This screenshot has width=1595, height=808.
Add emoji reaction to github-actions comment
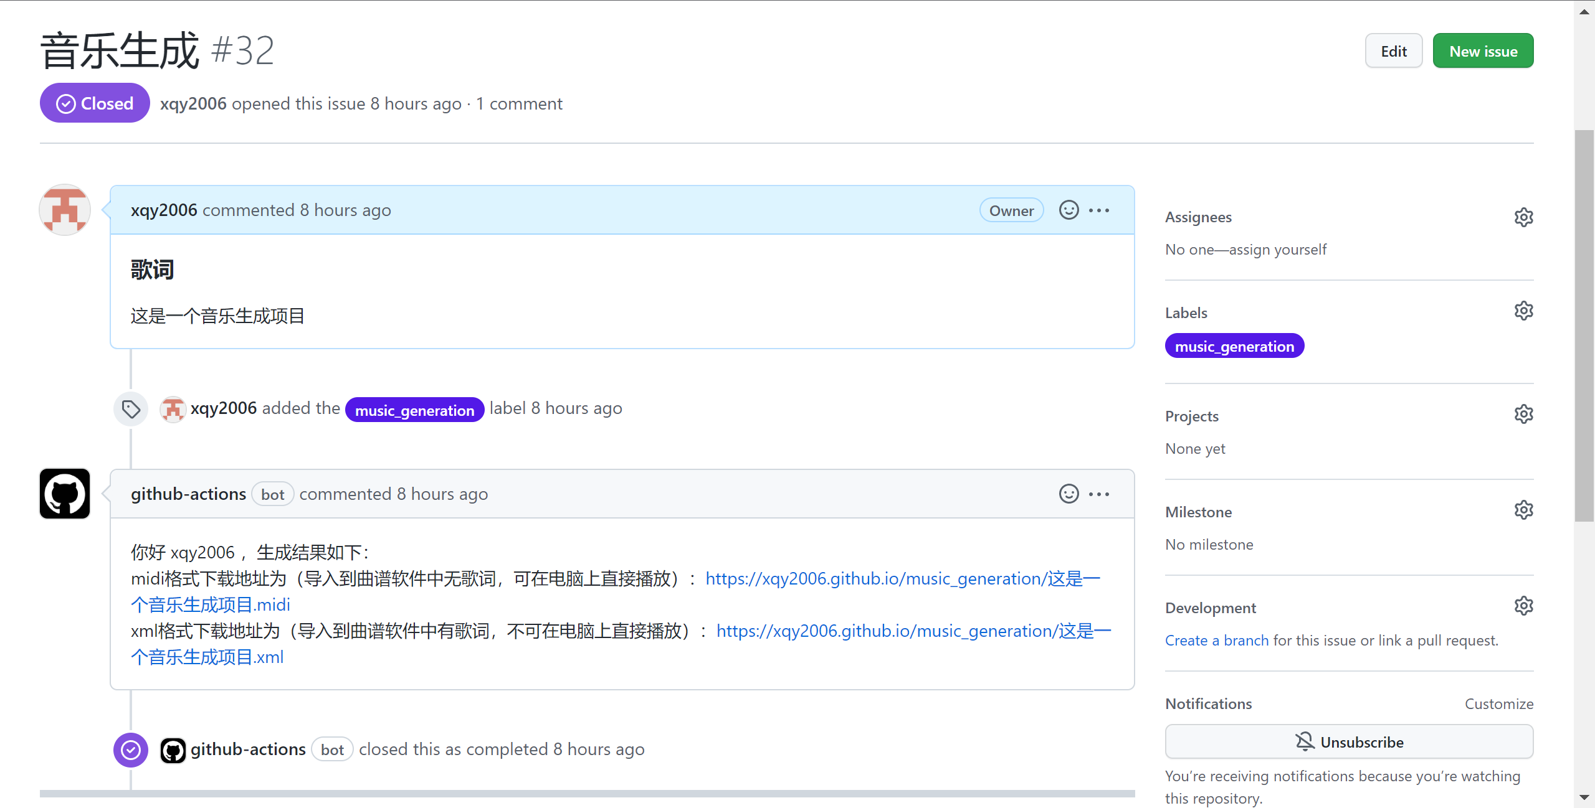coord(1068,493)
